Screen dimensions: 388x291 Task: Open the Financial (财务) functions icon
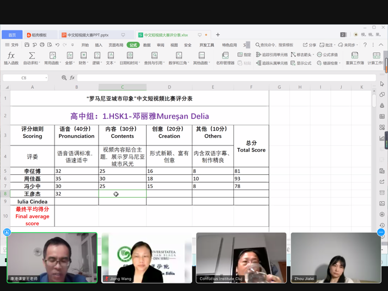[83, 58]
